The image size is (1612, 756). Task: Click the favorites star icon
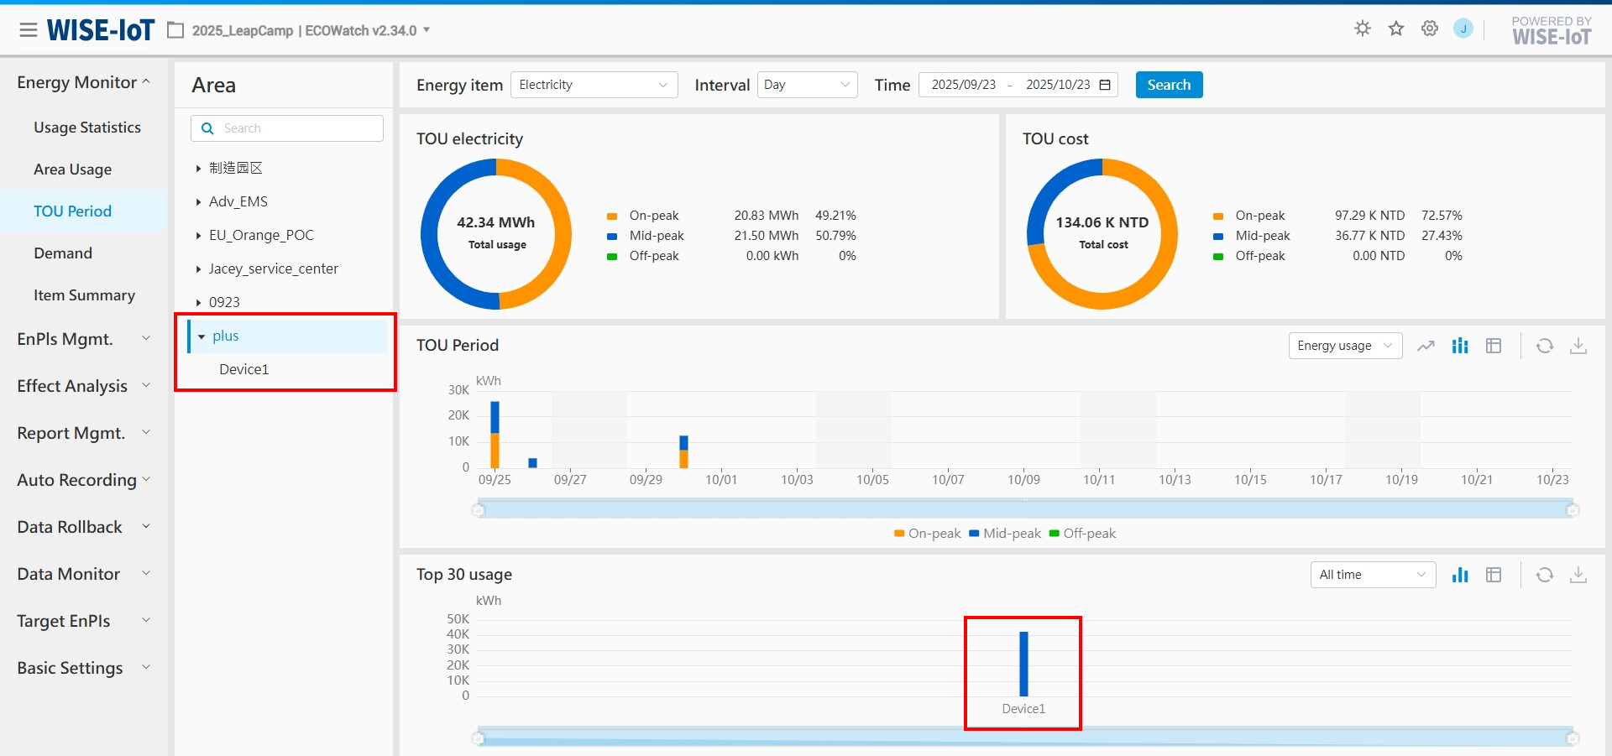tap(1396, 29)
